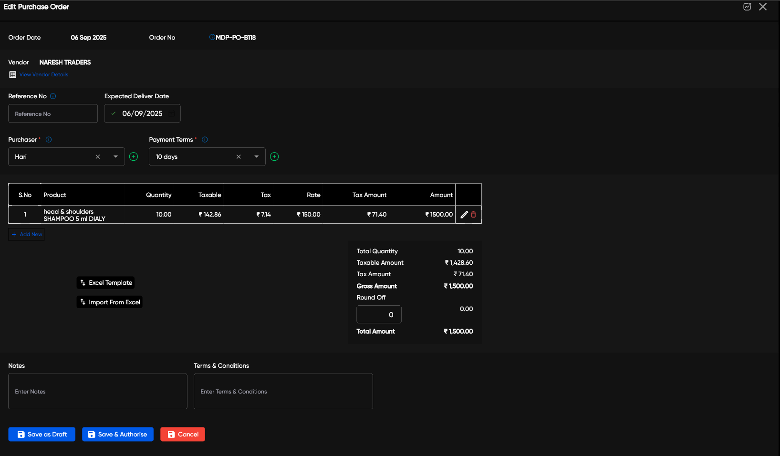Click the pencil edit icon in product row
The image size is (780, 456).
point(464,215)
